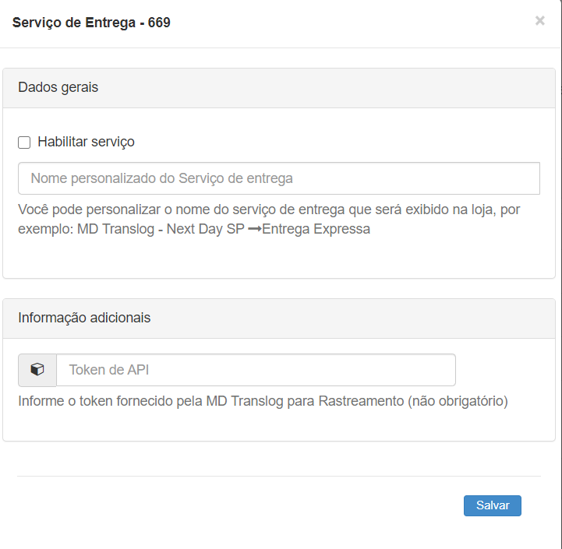The image size is (562, 549).
Task: Click the Habilitar serviço label text
Action: coord(86,142)
